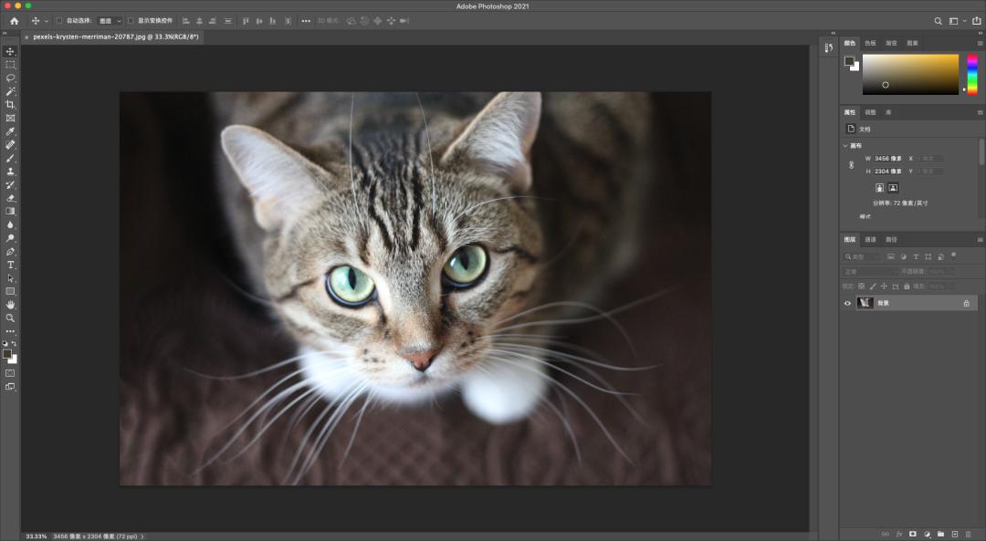Screen dimensions: 986x541
Task: Select the Zoom tool in the toolbar
Action: click(10, 317)
